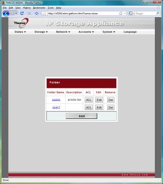
Task: Click the page icon in the address bar
Action: 44,13
